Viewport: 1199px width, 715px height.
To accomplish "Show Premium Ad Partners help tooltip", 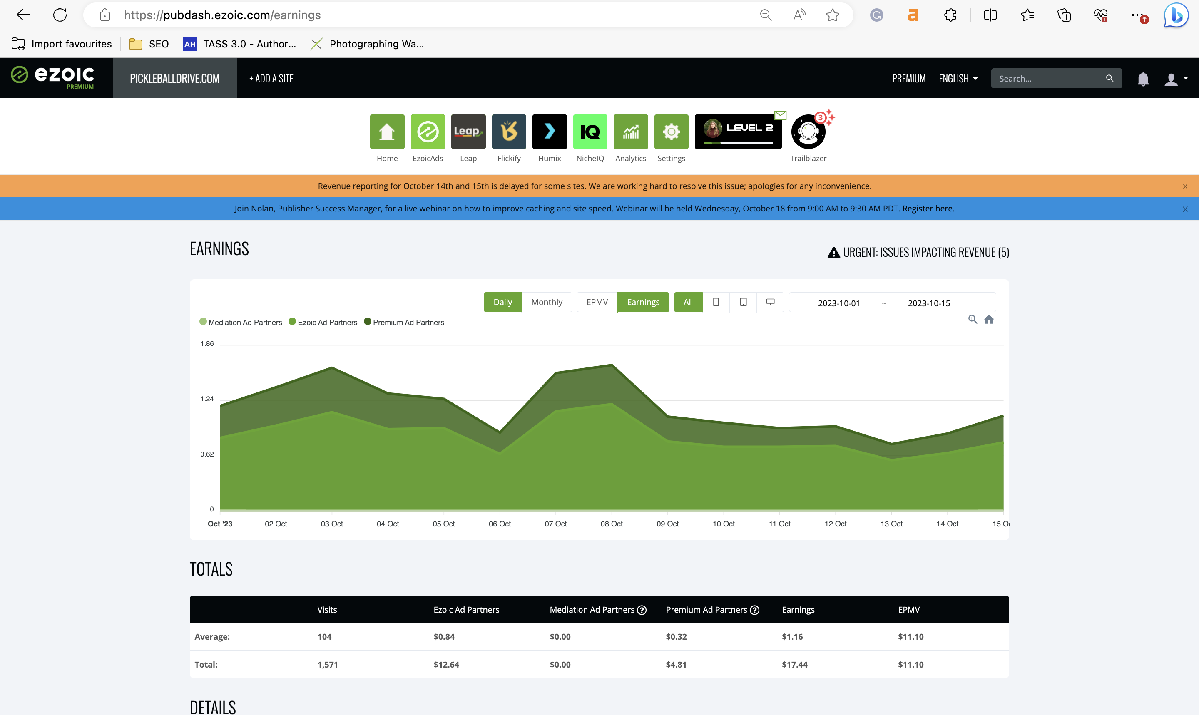I will pos(755,610).
